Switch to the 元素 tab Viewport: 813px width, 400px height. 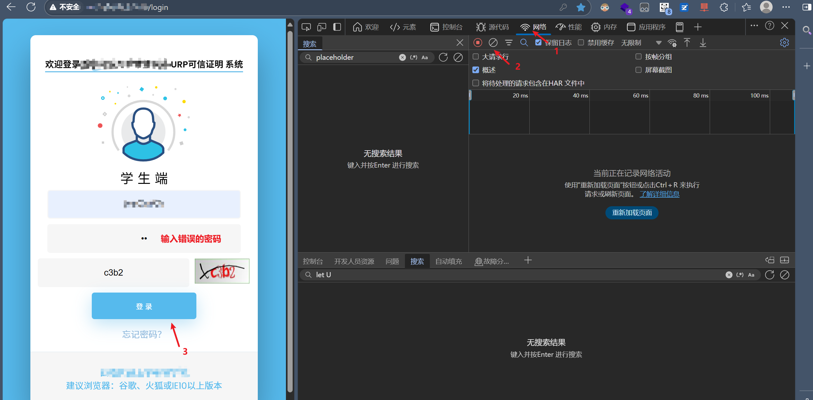[x=403, y=27]
